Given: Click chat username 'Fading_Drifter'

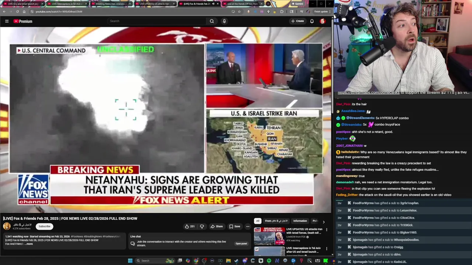Looking at the screenshot, I should tap(347, 195).
